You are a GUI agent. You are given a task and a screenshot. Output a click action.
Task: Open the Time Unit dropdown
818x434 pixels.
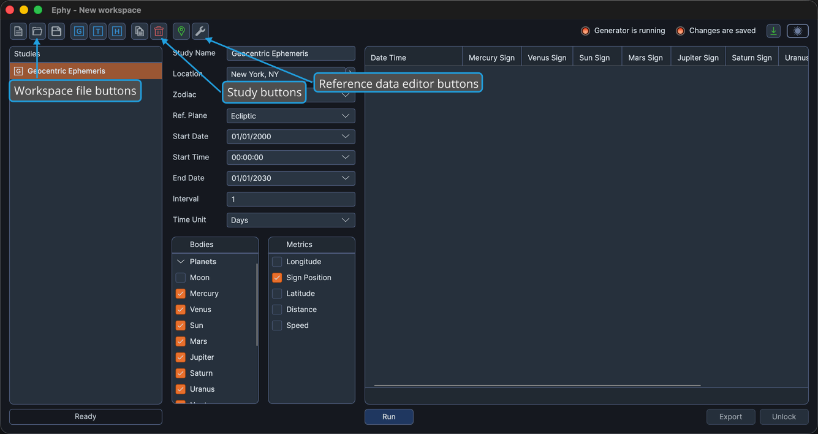(x=290, y=220)
